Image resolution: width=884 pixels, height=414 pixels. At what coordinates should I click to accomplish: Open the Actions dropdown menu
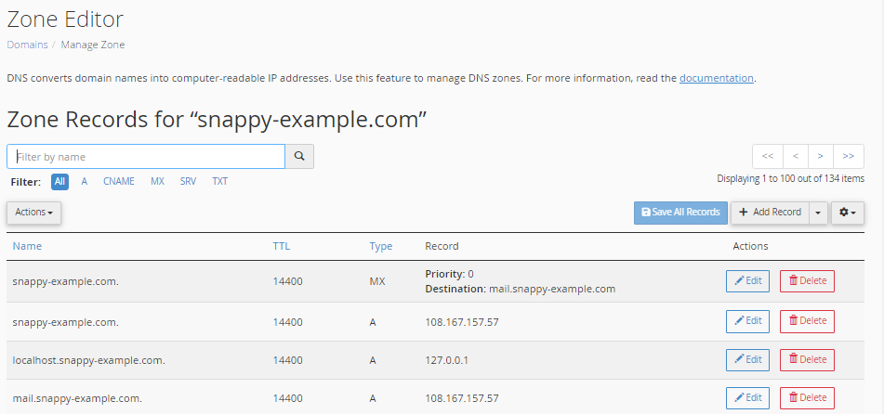coord(33,213)
